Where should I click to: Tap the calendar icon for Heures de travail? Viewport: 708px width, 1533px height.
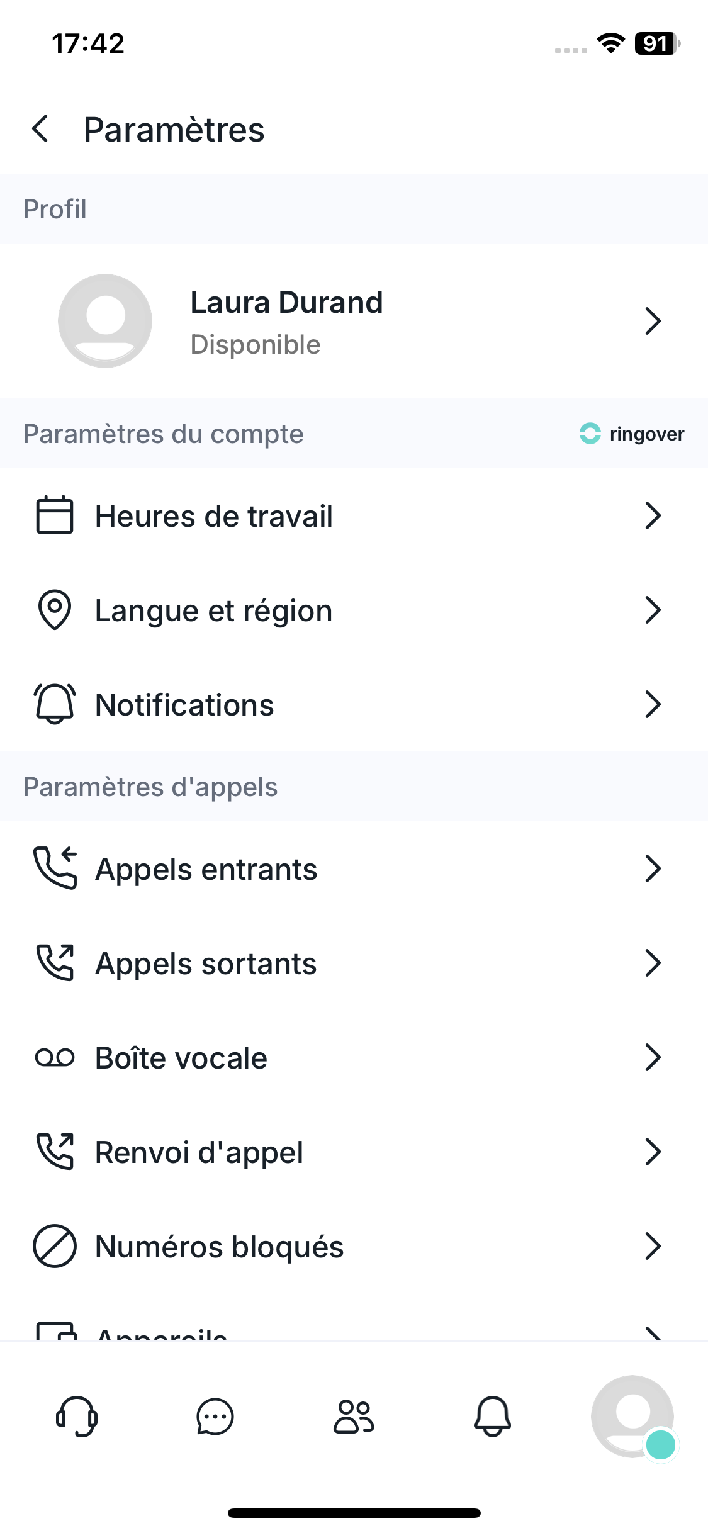point(55,515)
